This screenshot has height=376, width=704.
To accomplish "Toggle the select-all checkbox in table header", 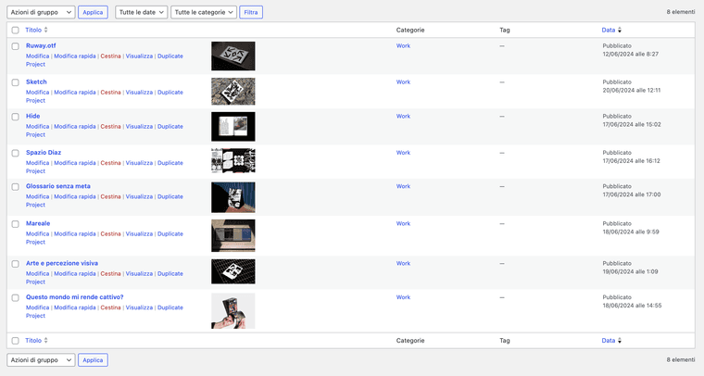I will coord(15,31).
